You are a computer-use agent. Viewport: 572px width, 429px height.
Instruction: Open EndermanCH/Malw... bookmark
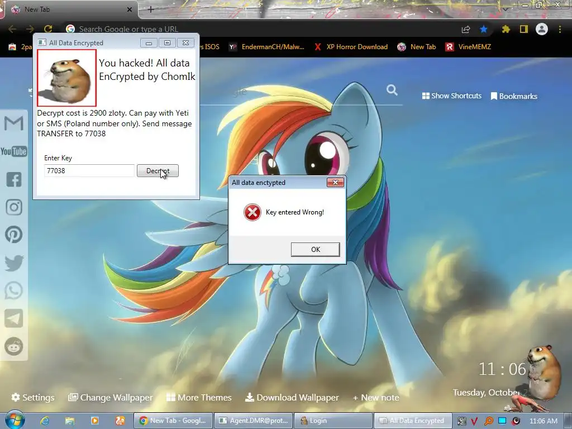point(266,47)
